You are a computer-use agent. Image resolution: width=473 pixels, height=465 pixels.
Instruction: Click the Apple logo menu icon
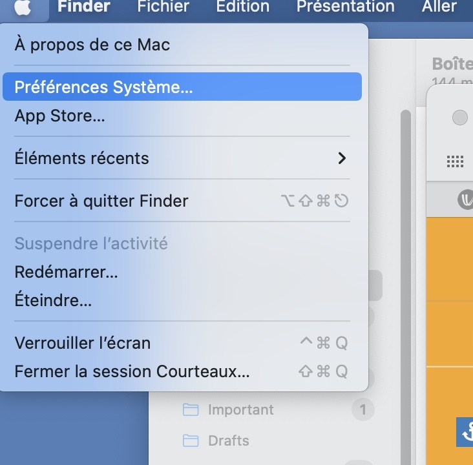pos(23,6)
